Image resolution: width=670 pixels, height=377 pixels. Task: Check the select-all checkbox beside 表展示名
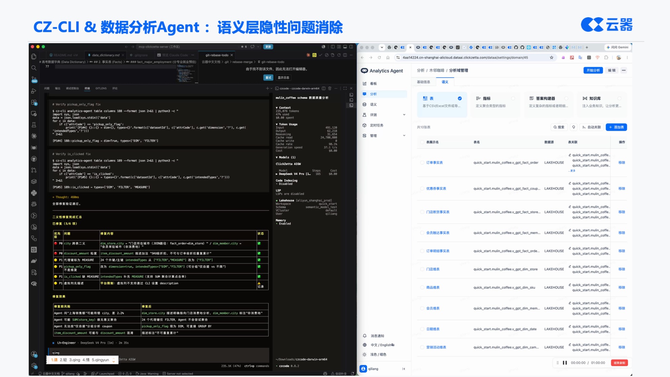click(x=422, y=142)
